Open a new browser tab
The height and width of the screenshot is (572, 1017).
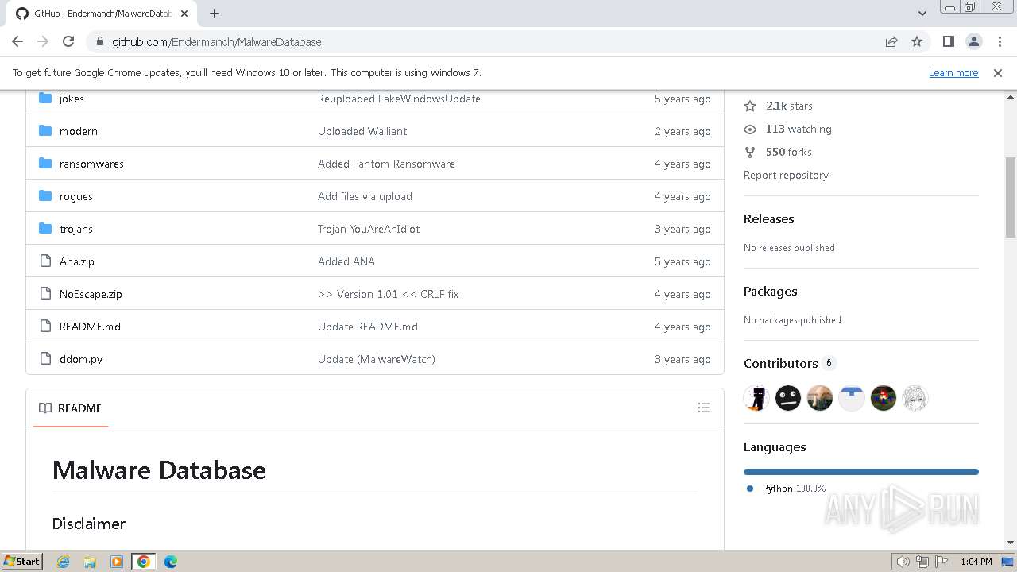point(215,14)
